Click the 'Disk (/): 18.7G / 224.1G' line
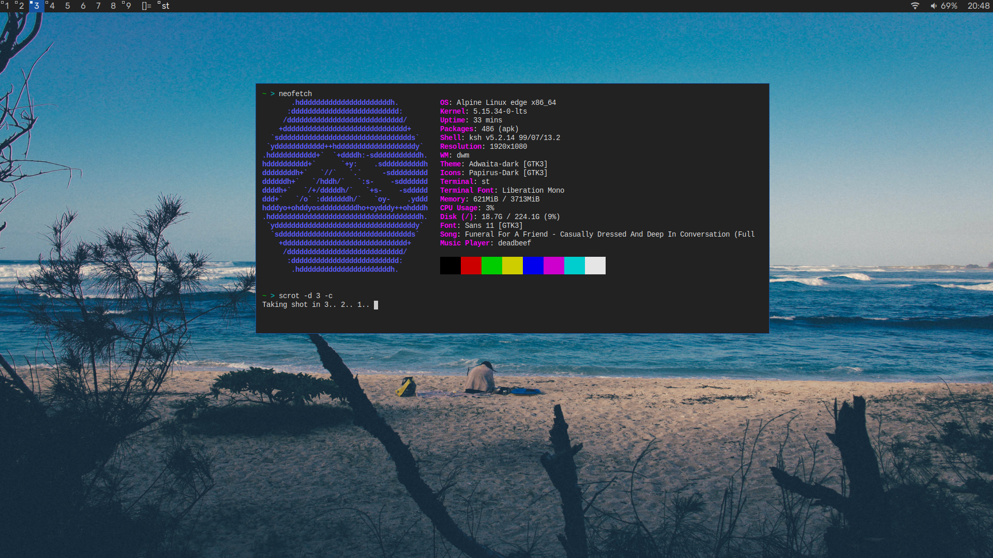Screen dimensions: 993x558 [x=500, y=216]
